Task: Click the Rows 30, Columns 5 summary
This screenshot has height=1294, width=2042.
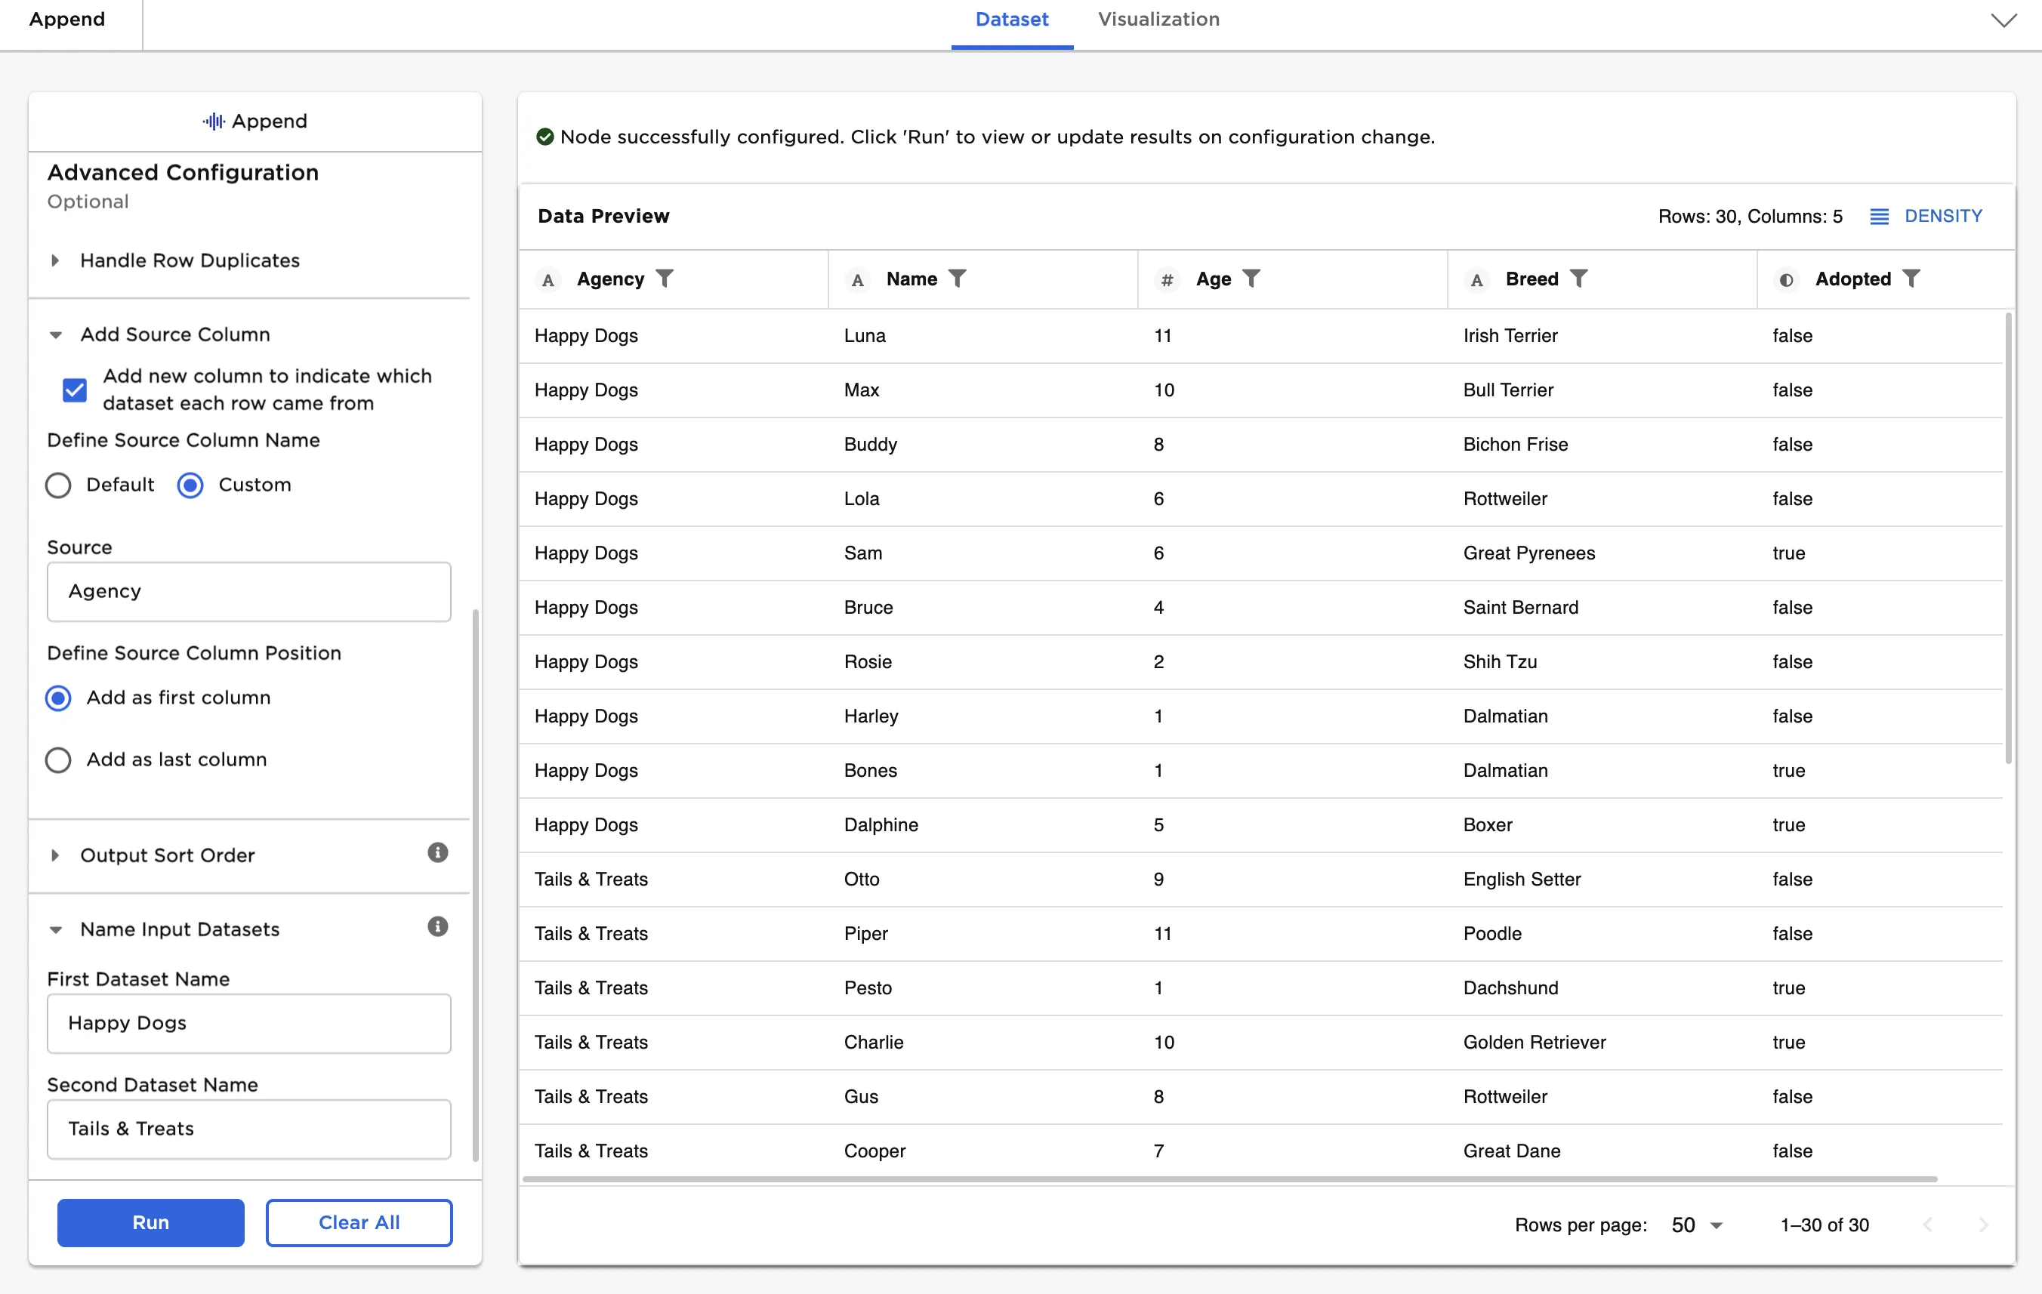Action: click(x=1751, y=216)
